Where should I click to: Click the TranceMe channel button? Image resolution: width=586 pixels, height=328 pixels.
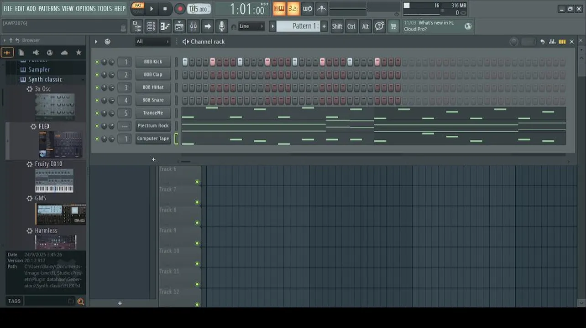pos(153,113)
